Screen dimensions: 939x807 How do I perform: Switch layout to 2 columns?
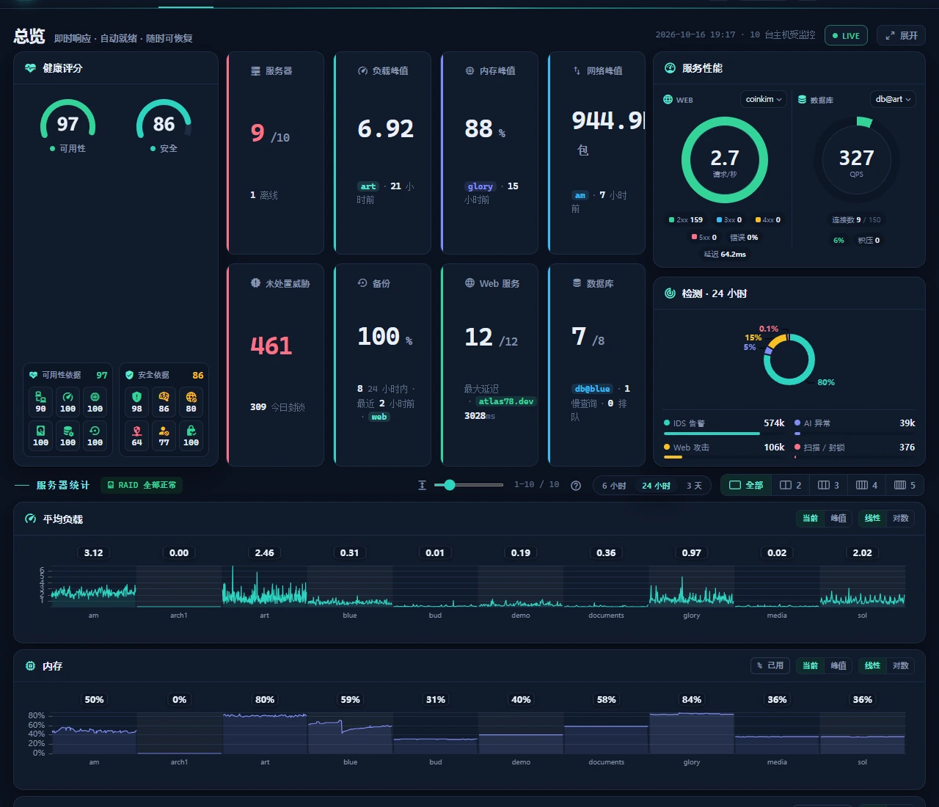coord(790,485)
